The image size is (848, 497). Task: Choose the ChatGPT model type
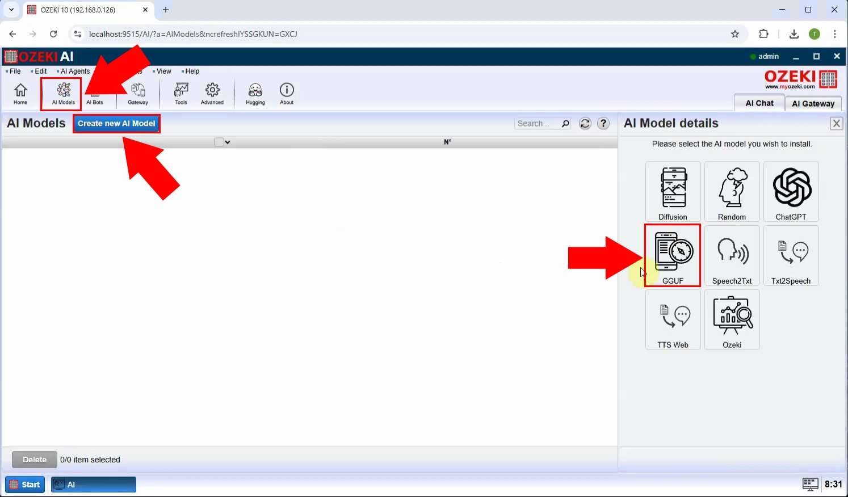point(791,192)
